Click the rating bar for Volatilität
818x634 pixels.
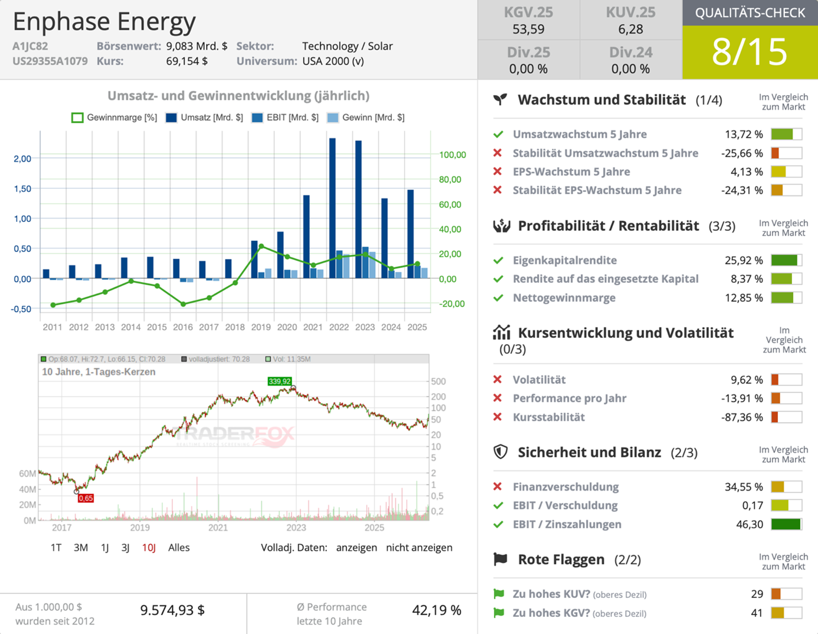[786, 380]
